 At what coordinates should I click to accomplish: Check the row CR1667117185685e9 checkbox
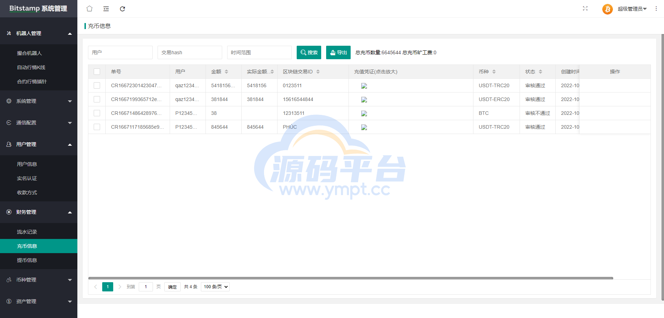pos(97,127)
